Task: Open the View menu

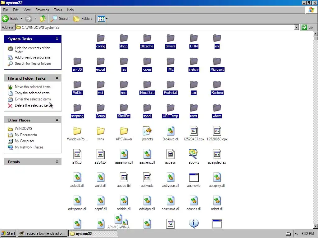Action: click(27, 10)
